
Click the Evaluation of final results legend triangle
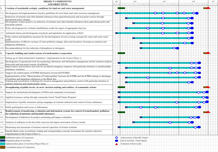pos(116,144)
